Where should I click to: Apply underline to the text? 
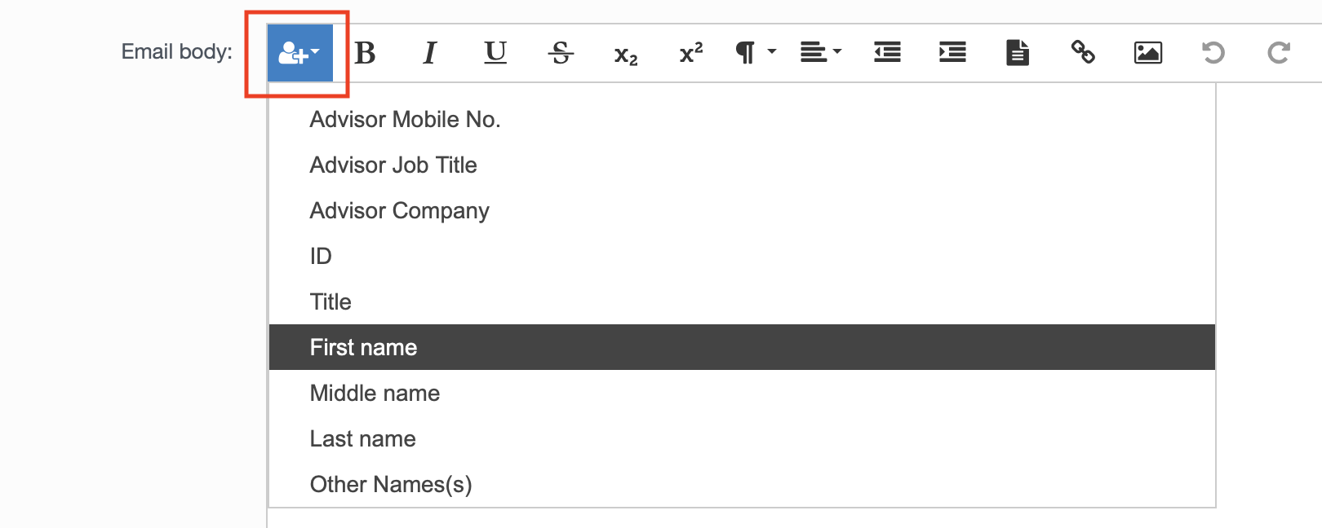[x=495, y=52]
